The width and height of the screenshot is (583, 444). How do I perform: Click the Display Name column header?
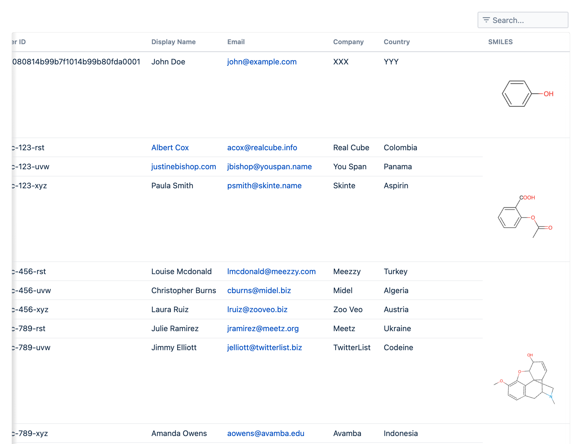click(x=173, y=42)
